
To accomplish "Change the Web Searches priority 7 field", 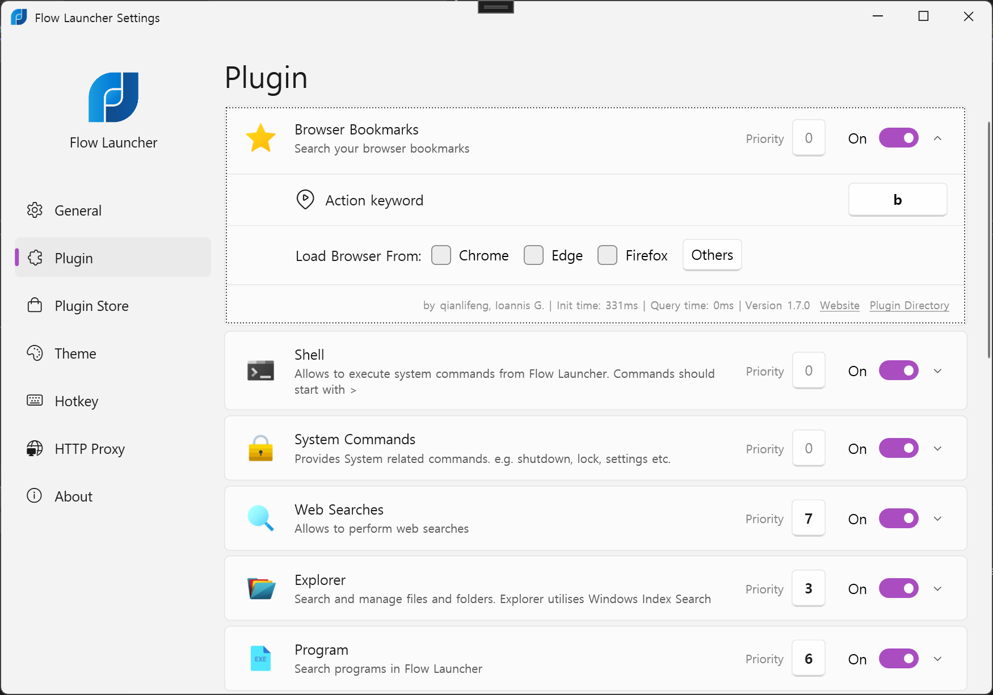I will 809,519.
